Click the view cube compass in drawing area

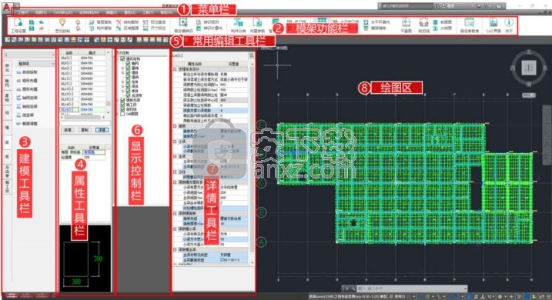[529, 68]
